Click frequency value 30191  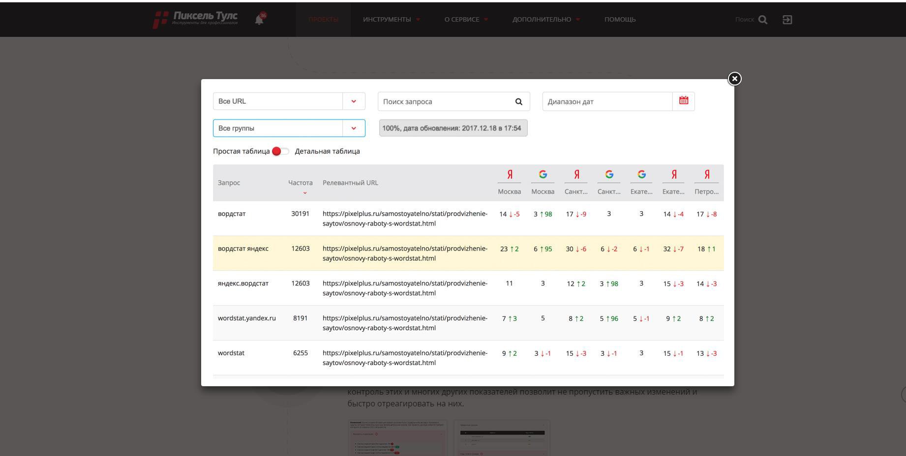pyautogui.click(x=300, y=214)
